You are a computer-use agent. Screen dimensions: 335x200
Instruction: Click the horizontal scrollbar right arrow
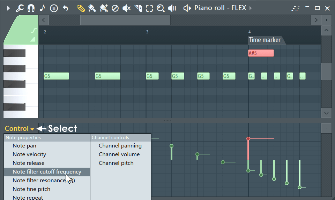tap(316, 20)
